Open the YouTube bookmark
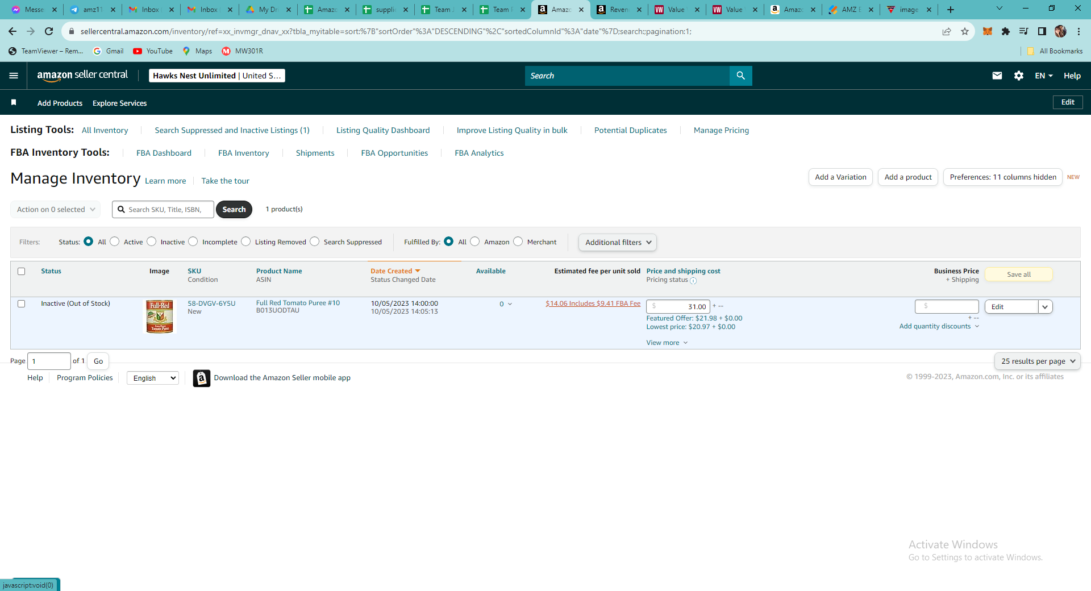Screen dimensions: 1091x591 click(x=153, y=51)
